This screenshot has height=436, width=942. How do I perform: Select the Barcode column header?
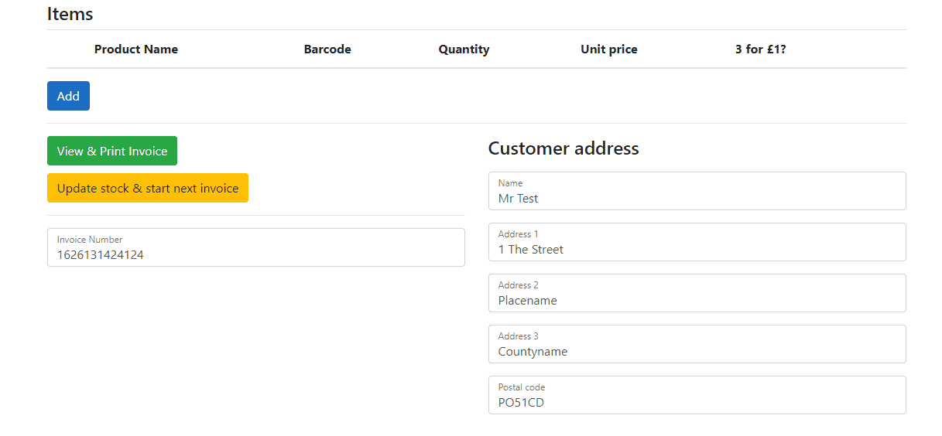327,49
